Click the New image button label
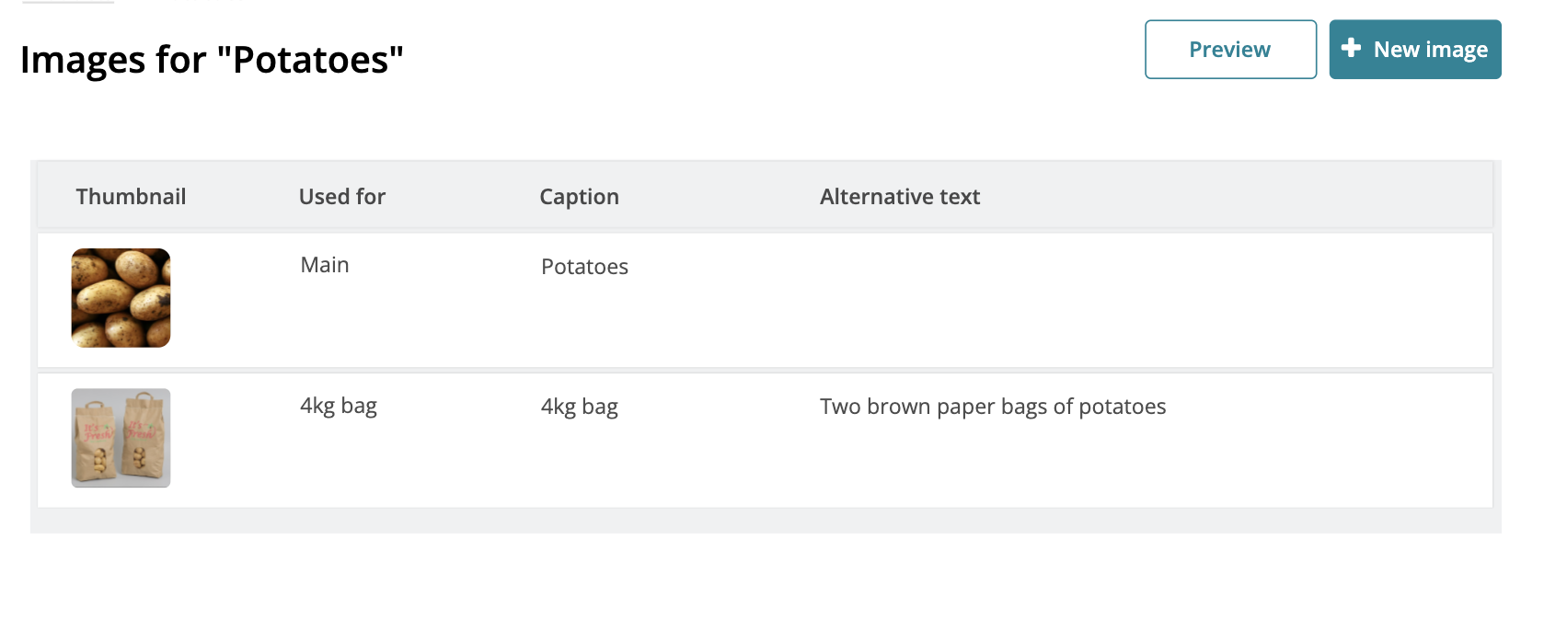Image resolution: width=1544 pixels, height=620 pixels. point(1430,50)
